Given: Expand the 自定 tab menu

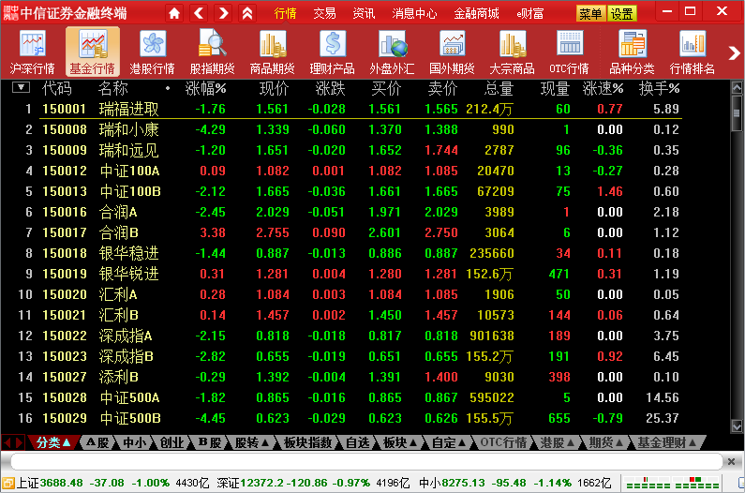Looking at the screenshot, I should 462,443.
